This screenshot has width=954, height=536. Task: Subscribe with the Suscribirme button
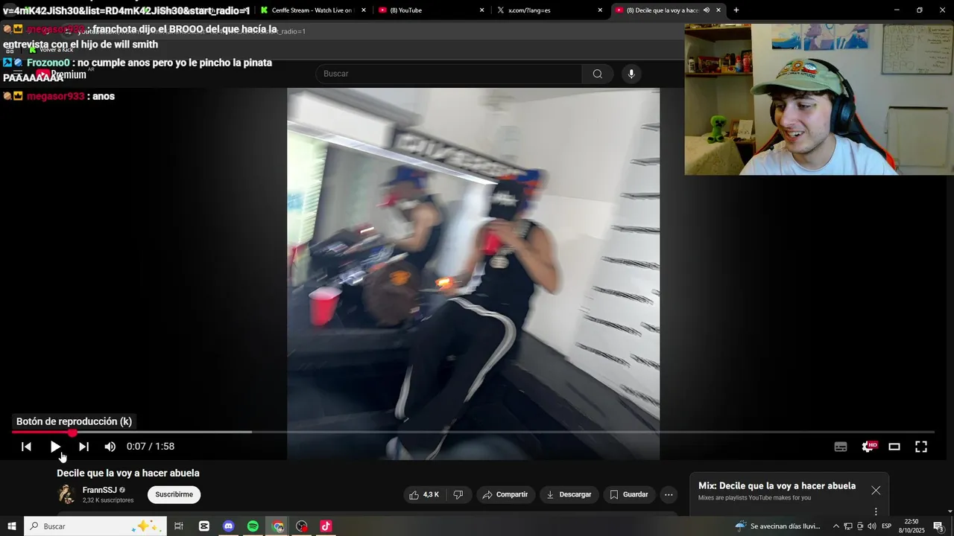tap(174, 494)
